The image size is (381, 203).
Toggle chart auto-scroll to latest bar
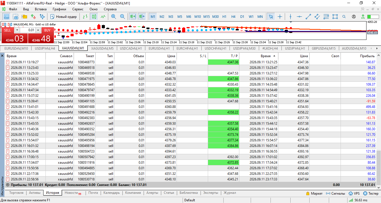click(x=133, y=16)
